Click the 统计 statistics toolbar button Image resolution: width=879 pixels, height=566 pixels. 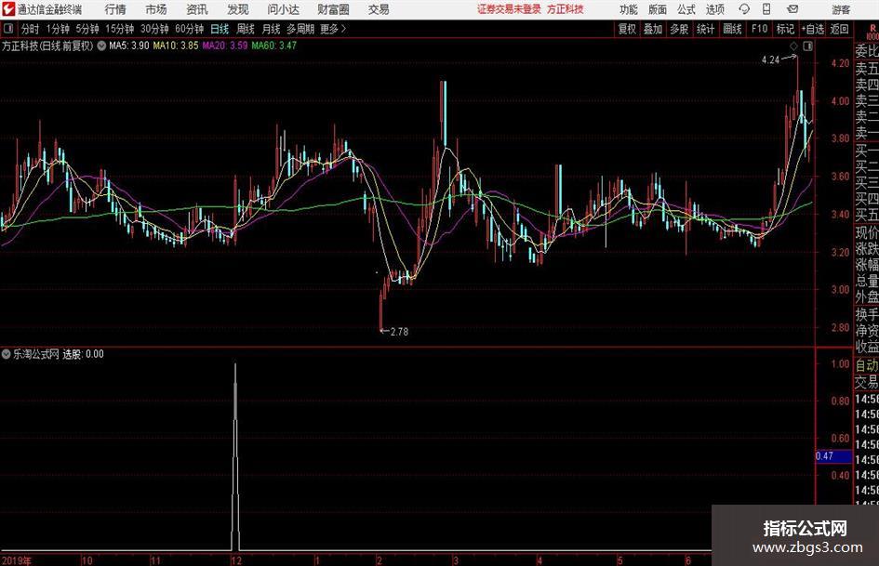[705, 29]
